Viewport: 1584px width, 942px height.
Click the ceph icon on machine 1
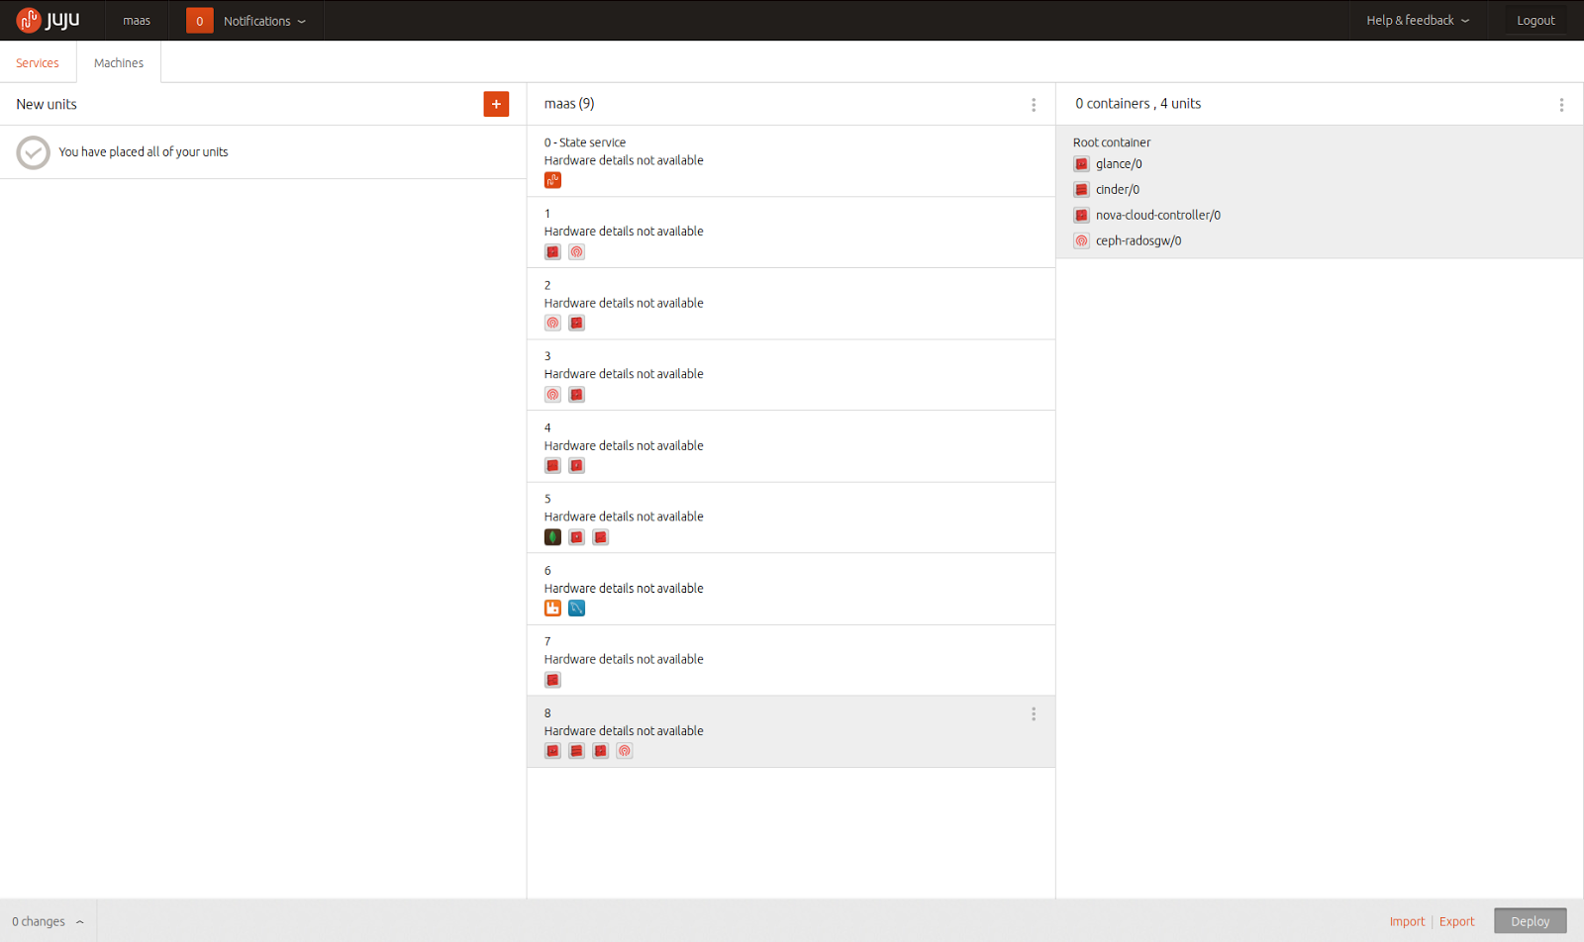[576, 252]
